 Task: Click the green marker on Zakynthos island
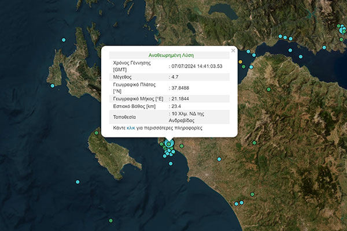pyautogui.click(x=97, y=133)
